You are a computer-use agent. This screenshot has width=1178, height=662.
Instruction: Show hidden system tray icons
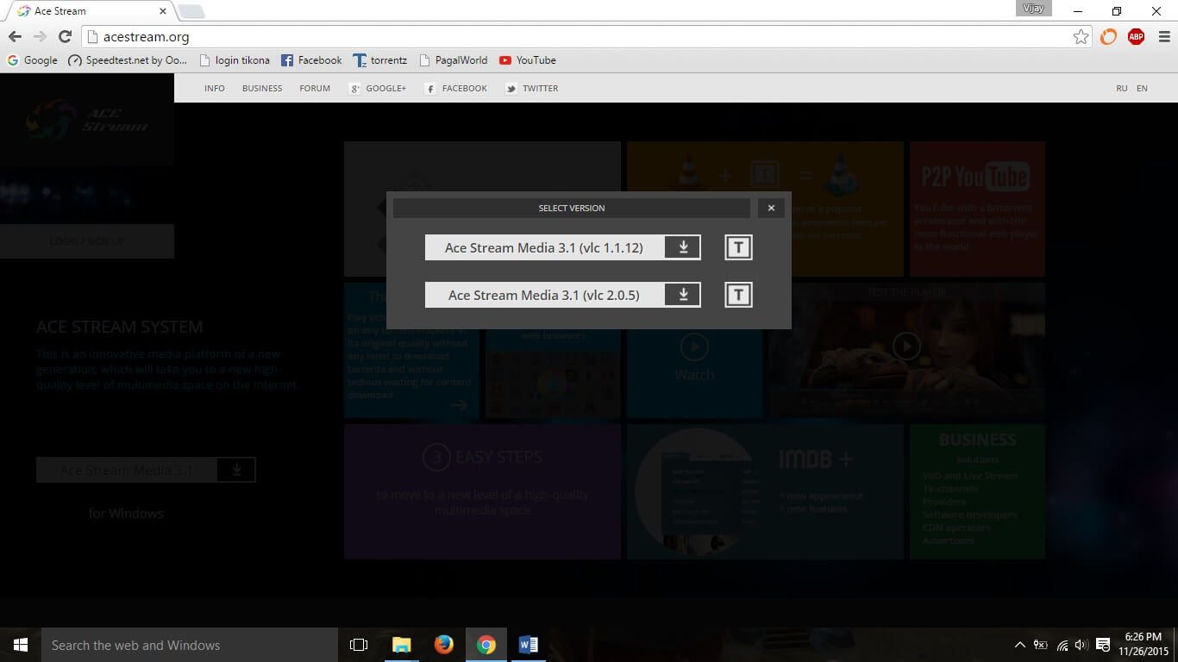[x=1019, y=645]
